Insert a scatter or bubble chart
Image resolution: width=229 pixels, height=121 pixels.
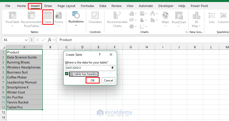point(142,26)
